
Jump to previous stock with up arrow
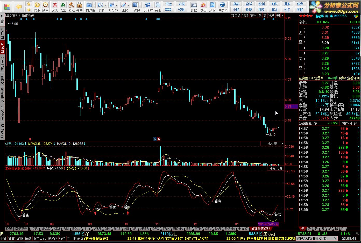pos(29,4)
